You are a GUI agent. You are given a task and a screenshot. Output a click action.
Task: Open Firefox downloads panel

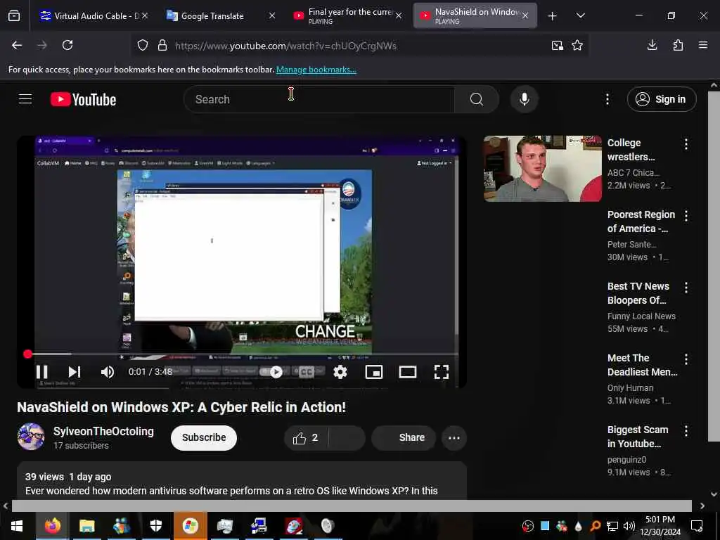pos(652,45)
